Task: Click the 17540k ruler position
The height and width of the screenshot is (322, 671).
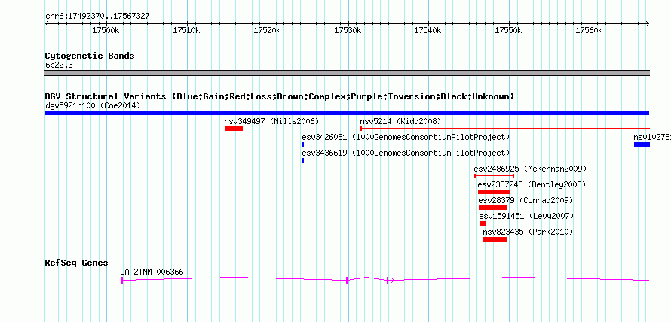Action: pyautogui.click(x=427, y=30)
